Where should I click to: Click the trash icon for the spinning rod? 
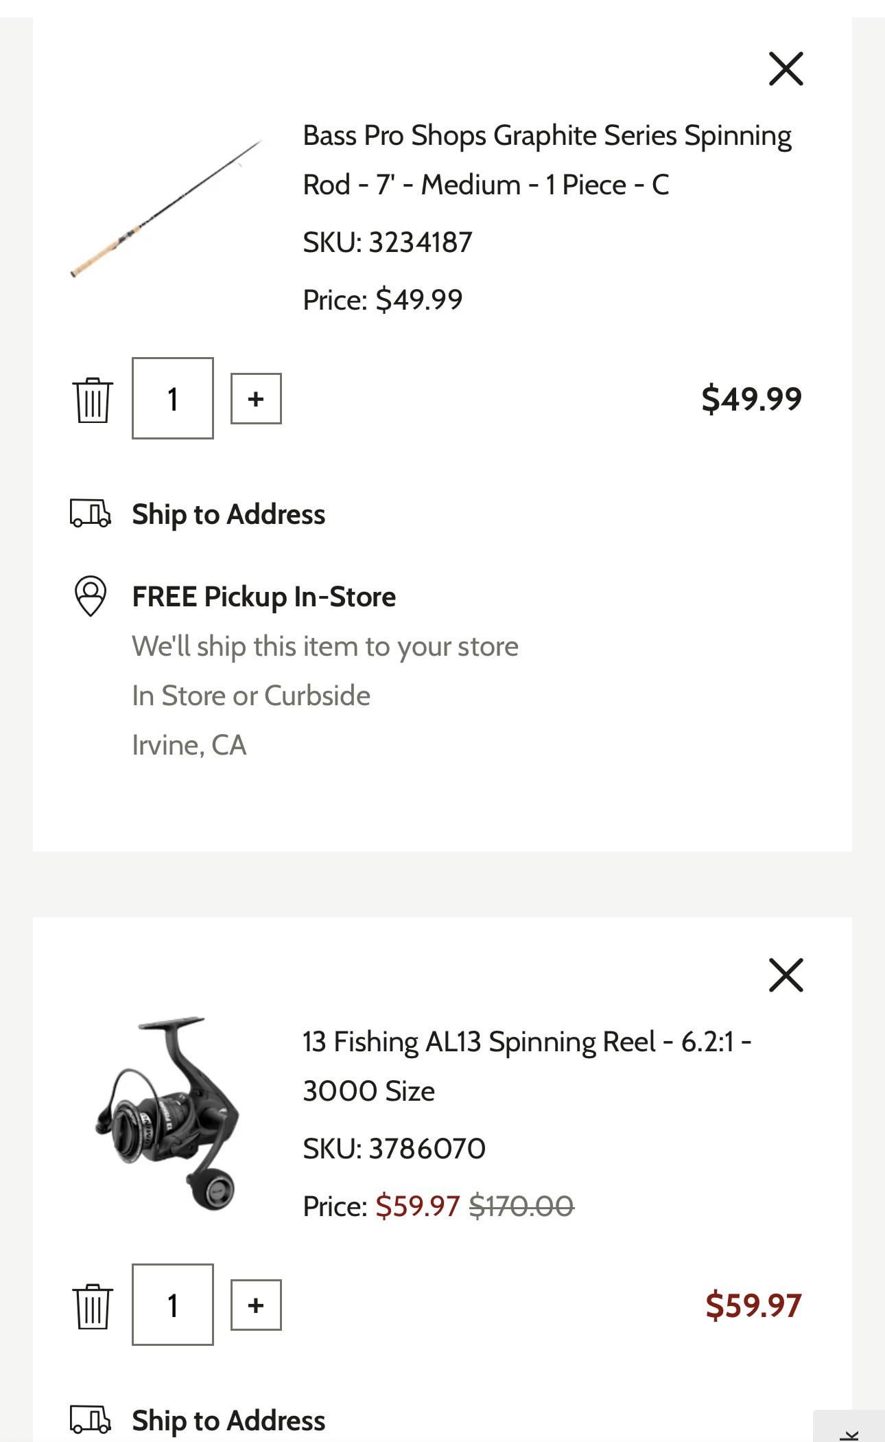coord(92,400)
